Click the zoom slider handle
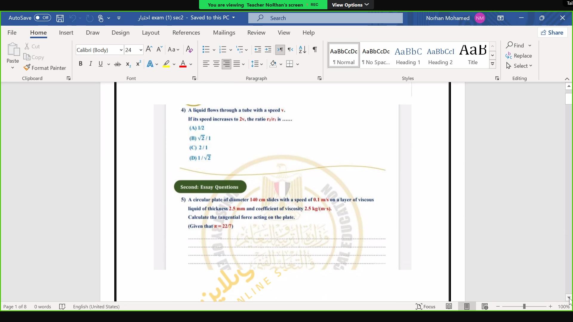573x322 pixels. [x=524, y=306]
